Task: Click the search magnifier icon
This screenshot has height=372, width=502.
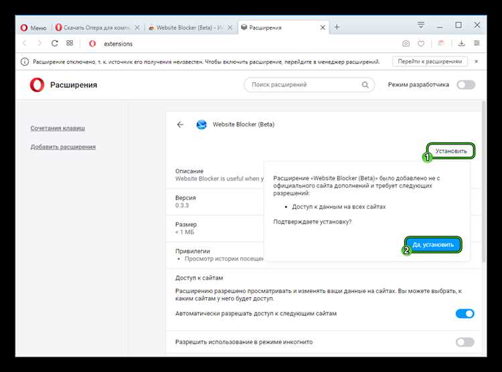Action: point(365,85)
